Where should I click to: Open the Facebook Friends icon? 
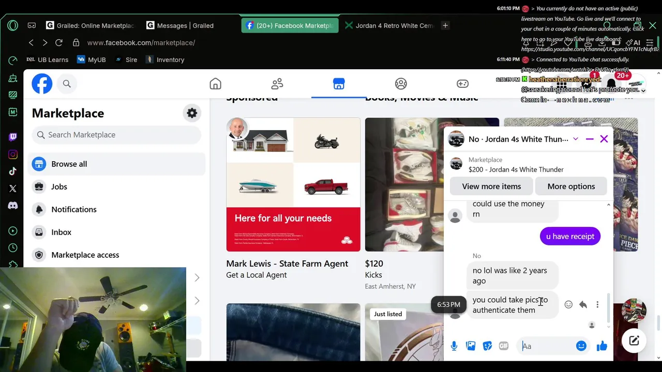tap(277, 84)
